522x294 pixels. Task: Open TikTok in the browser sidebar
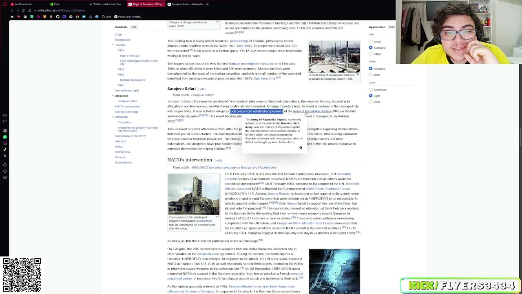click(5, 149)
